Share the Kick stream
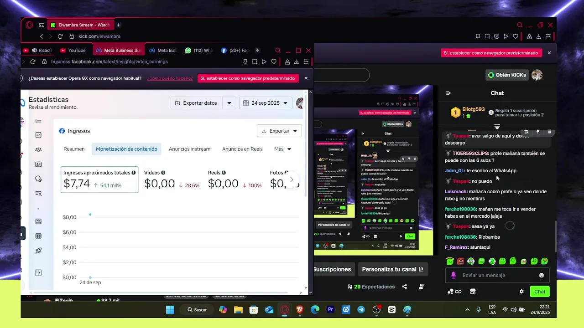584x328 pixels. 404,287
